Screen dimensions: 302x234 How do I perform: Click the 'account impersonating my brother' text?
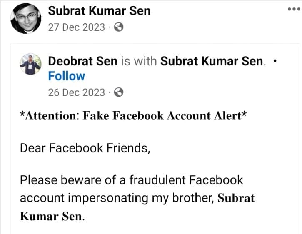click(x=117, y=198)
